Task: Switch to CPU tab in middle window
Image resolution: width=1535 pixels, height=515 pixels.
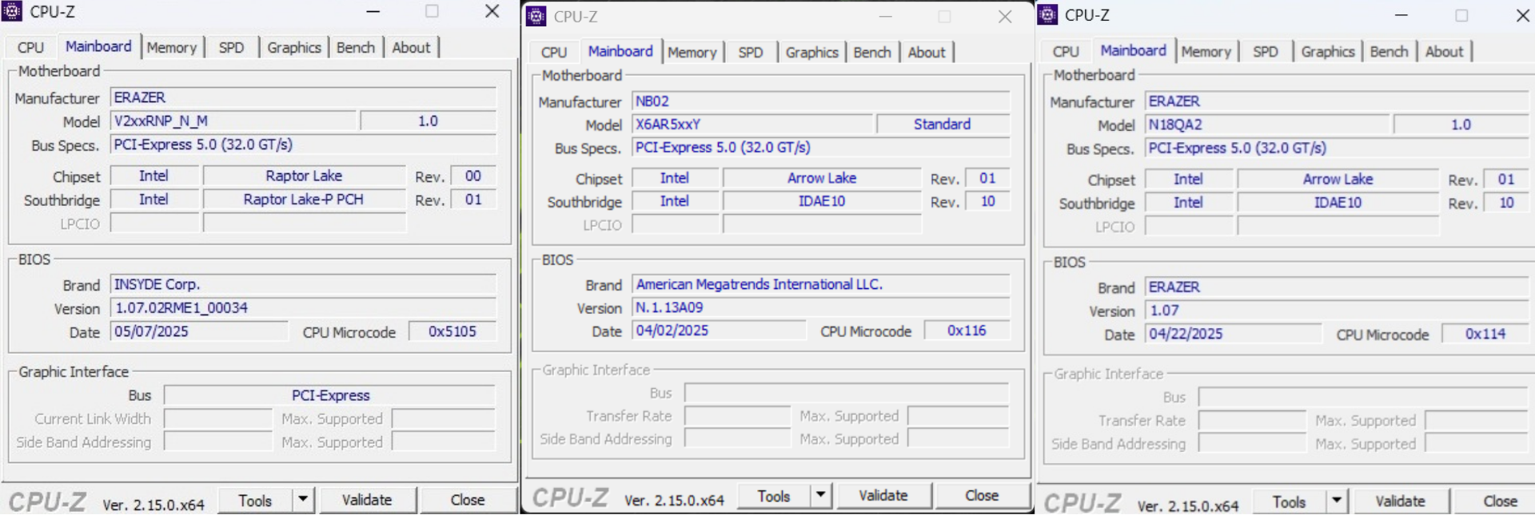Action: point(554,52)
